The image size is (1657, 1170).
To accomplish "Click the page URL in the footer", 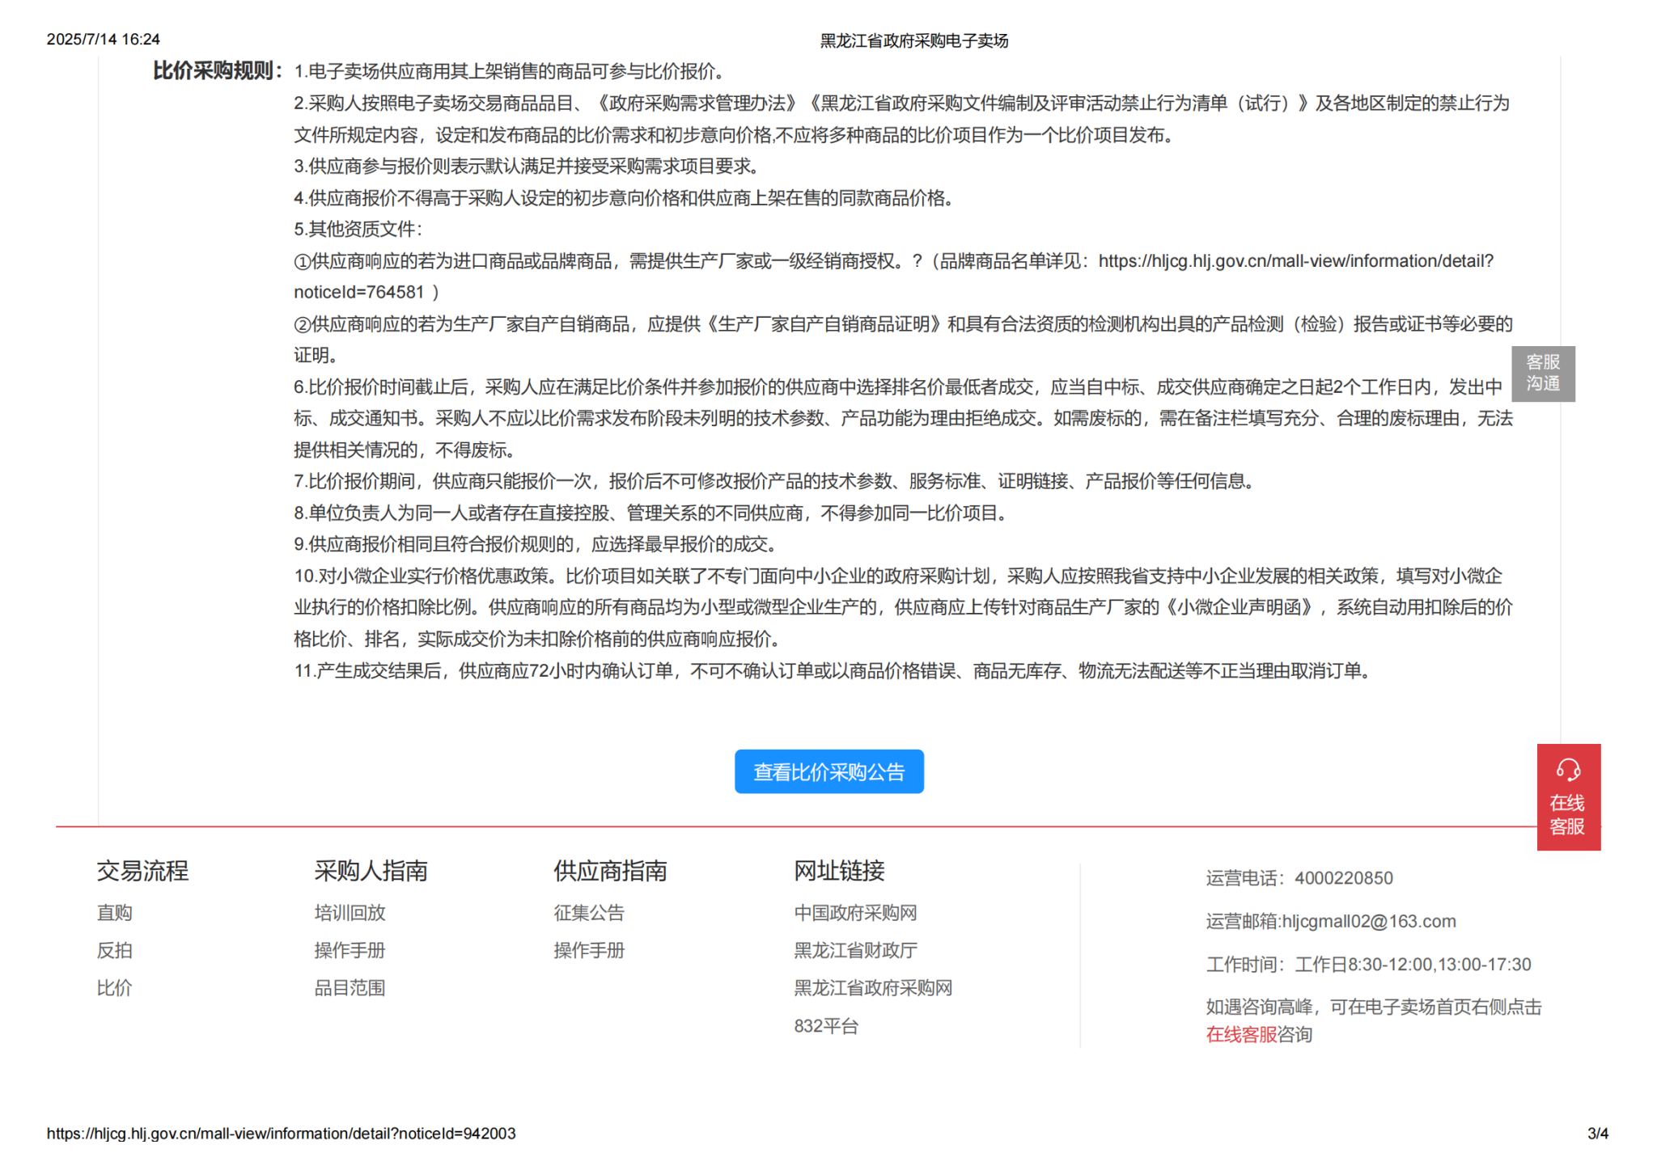I will pyautogui.click(x=281, y=1134).
